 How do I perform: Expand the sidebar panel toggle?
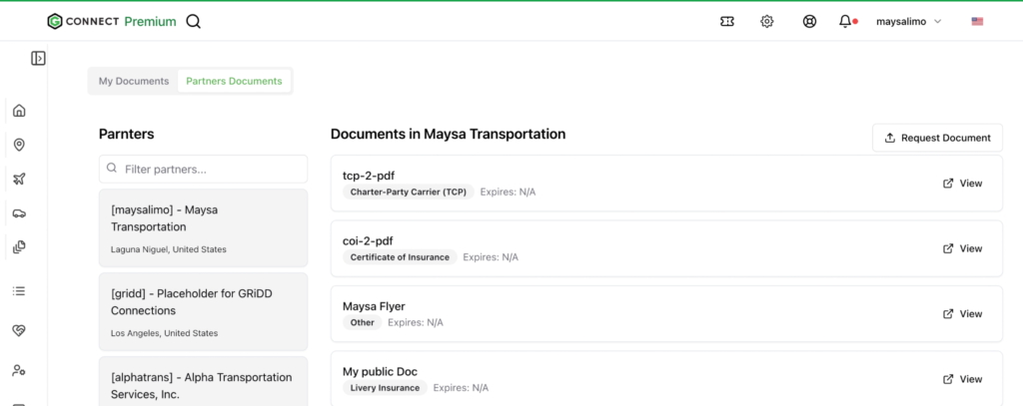[x=39, y=58]
